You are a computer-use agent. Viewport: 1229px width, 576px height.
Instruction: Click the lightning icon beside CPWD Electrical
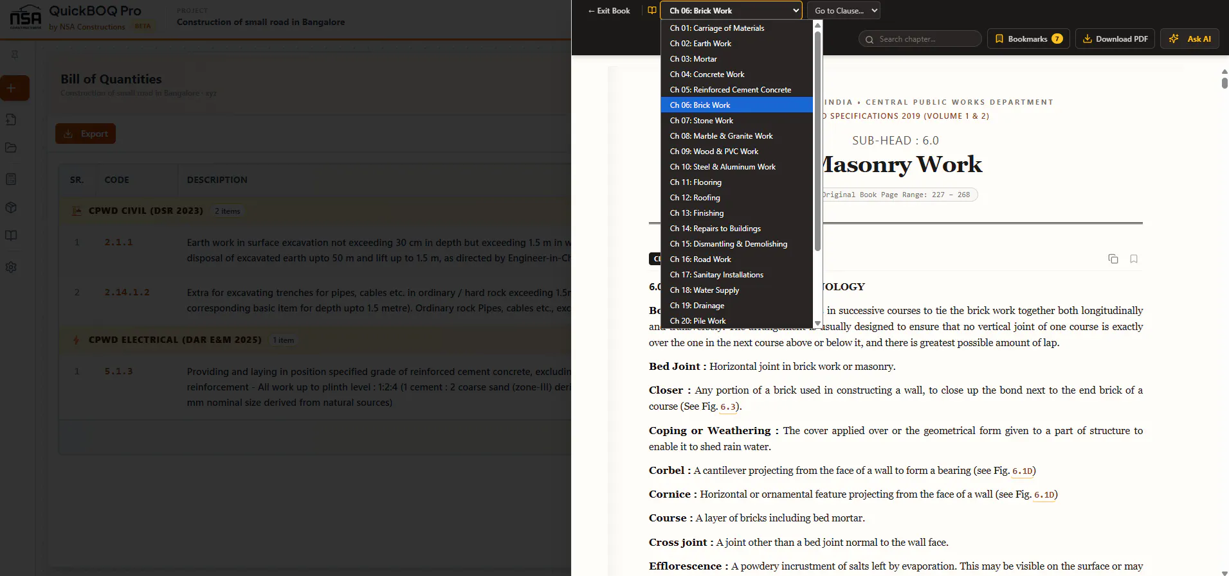(x=77, y=340)
